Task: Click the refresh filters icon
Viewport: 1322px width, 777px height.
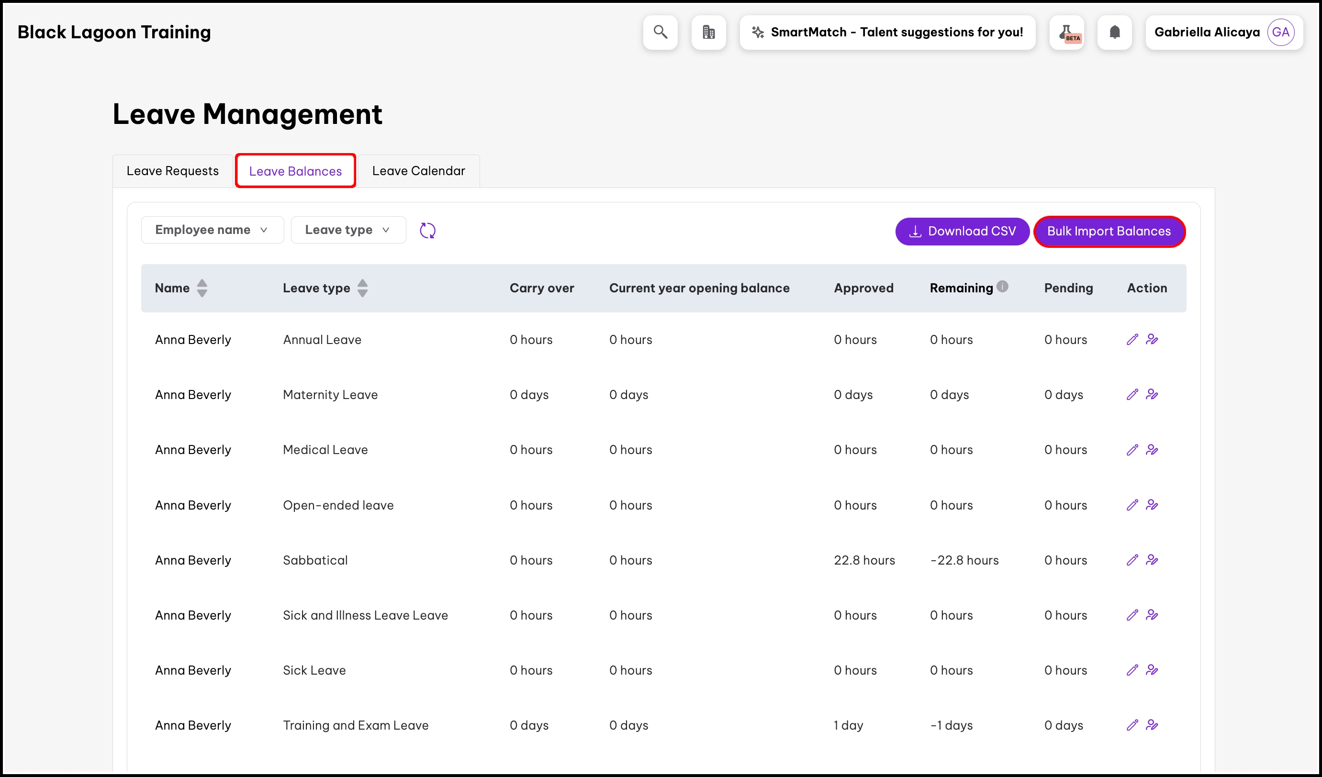Action: click(x=427, y=230)
